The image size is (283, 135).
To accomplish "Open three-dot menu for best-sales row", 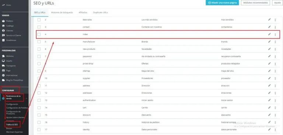I will click(275, 20).
